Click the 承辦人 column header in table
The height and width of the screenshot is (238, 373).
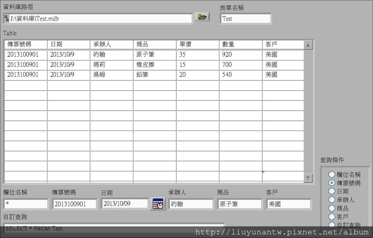(111, 44)
